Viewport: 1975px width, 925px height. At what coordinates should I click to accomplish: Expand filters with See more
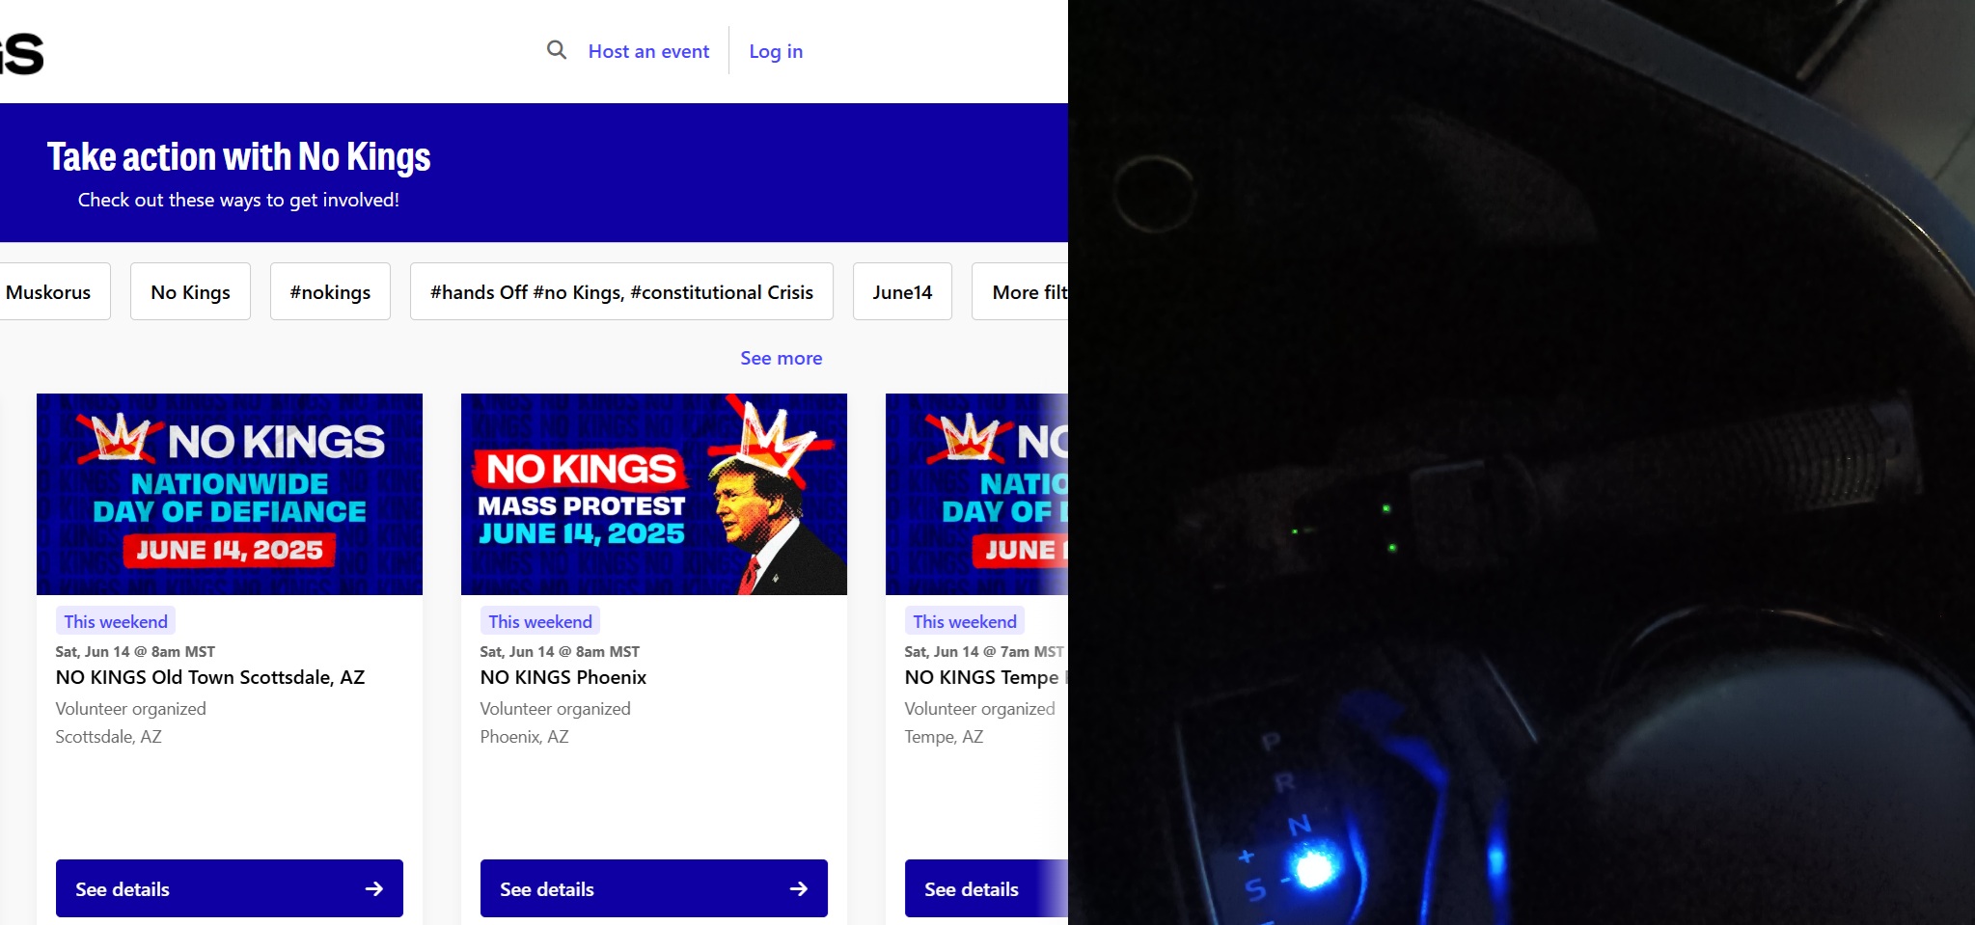pyautogui.click(x=782, y=358)
